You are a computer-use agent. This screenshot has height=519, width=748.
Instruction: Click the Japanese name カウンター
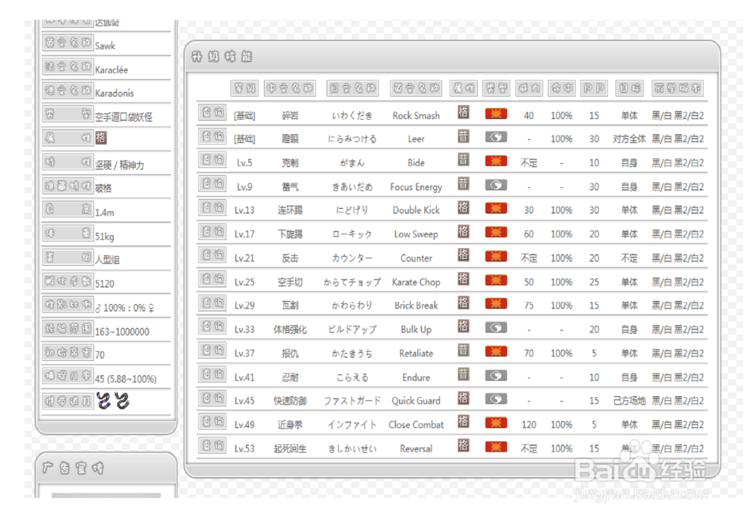click(x=352, y=258)
